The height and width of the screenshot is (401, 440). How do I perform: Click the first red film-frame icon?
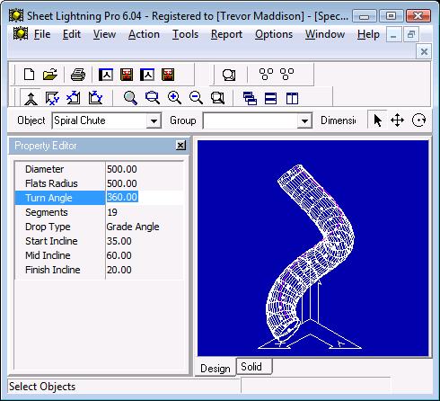[x=127, y=75]
